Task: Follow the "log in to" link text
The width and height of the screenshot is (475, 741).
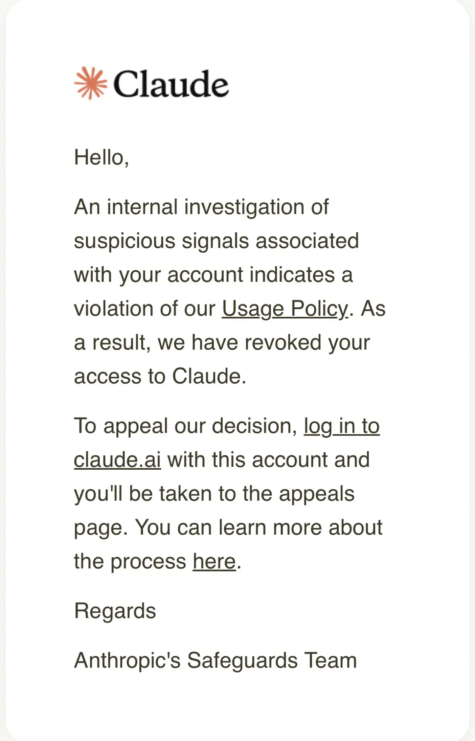Action: (342, 426)
